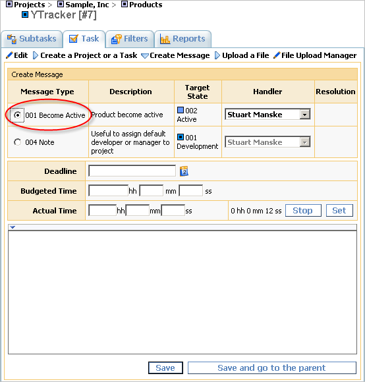Focus the Actual Time seconds field
This screenshot has width=365, height=382.
coord(173,210)
